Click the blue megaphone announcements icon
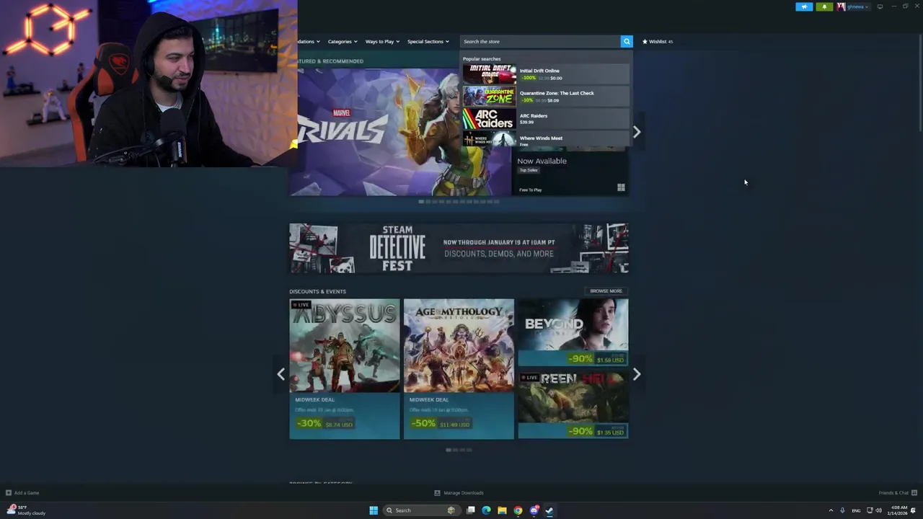 pos(804,6)
